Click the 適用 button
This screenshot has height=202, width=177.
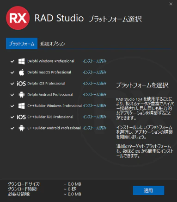click(148, 190)
